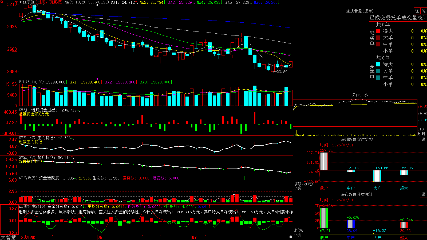This screenshot has height=240, width=427.
Task: Click the 深圳超赢实时监控 panel title
Action: tap(357, 139)
